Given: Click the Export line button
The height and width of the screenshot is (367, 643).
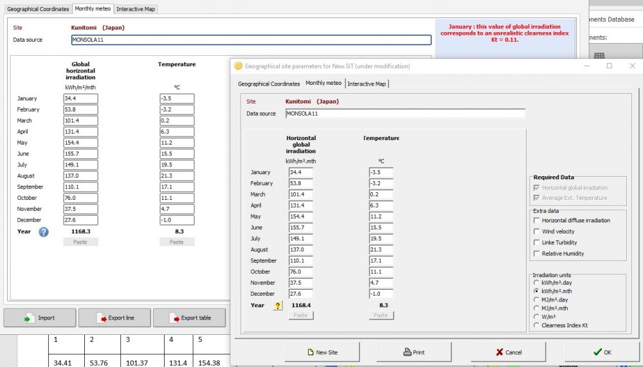Looking at the screenshot, I should [114, 318].
